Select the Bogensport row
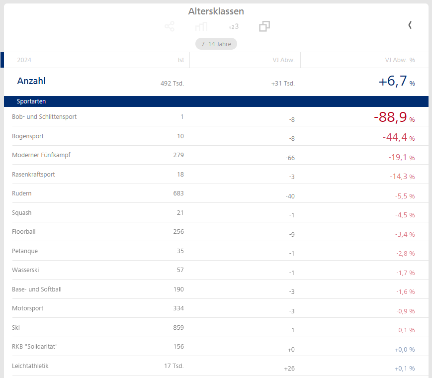Image resolution: width=432 pixels, height=378 pixels. click(28, 136)
